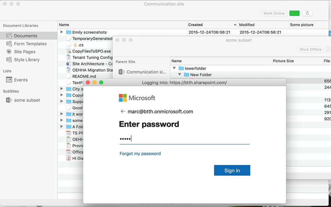The image size is (331, 207).
Task: Click the refresh icon button
Action: [x=307, y=13]
